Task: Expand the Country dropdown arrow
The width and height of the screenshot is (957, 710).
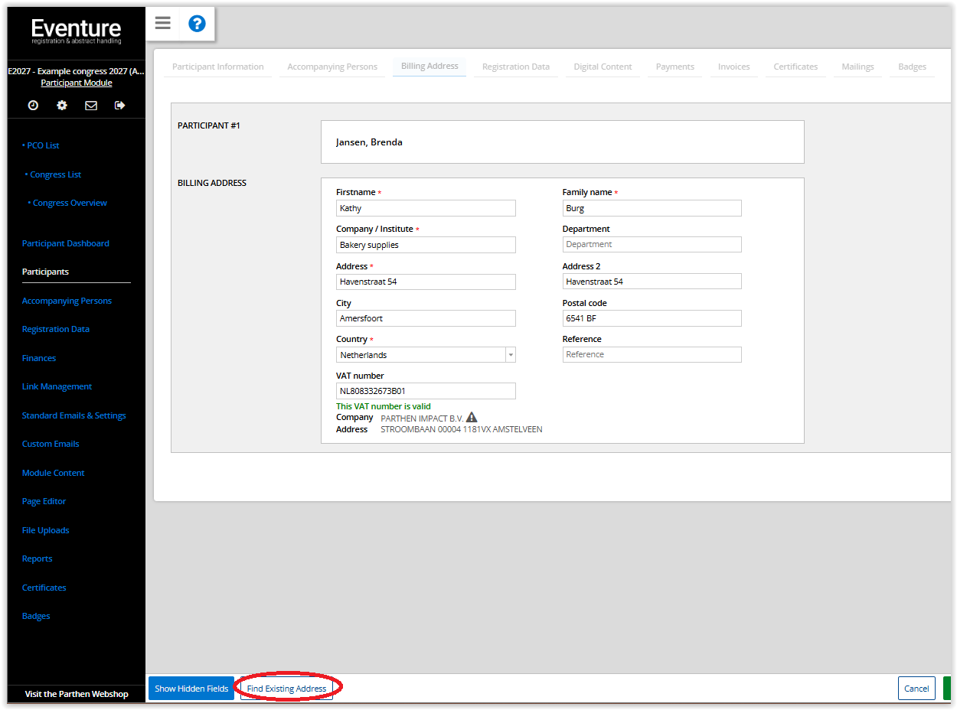Action: [510, 355]
